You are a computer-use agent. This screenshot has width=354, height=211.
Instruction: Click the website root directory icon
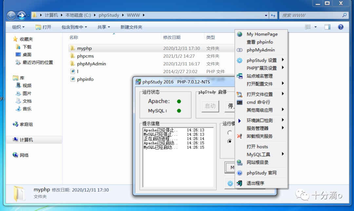(x=240, y=162)
